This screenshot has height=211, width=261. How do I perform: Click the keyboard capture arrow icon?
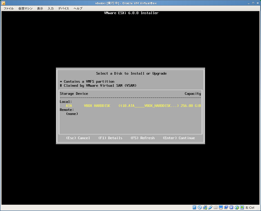(x=242, y=207)
